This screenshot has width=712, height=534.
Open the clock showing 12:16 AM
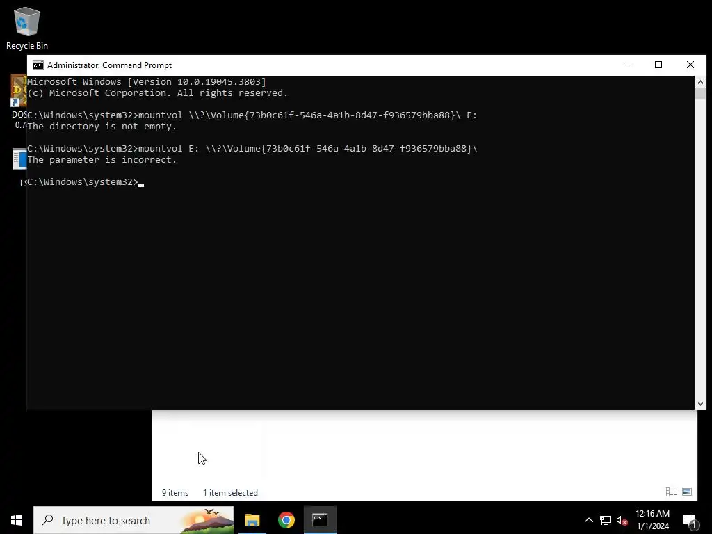click(652, 520)
